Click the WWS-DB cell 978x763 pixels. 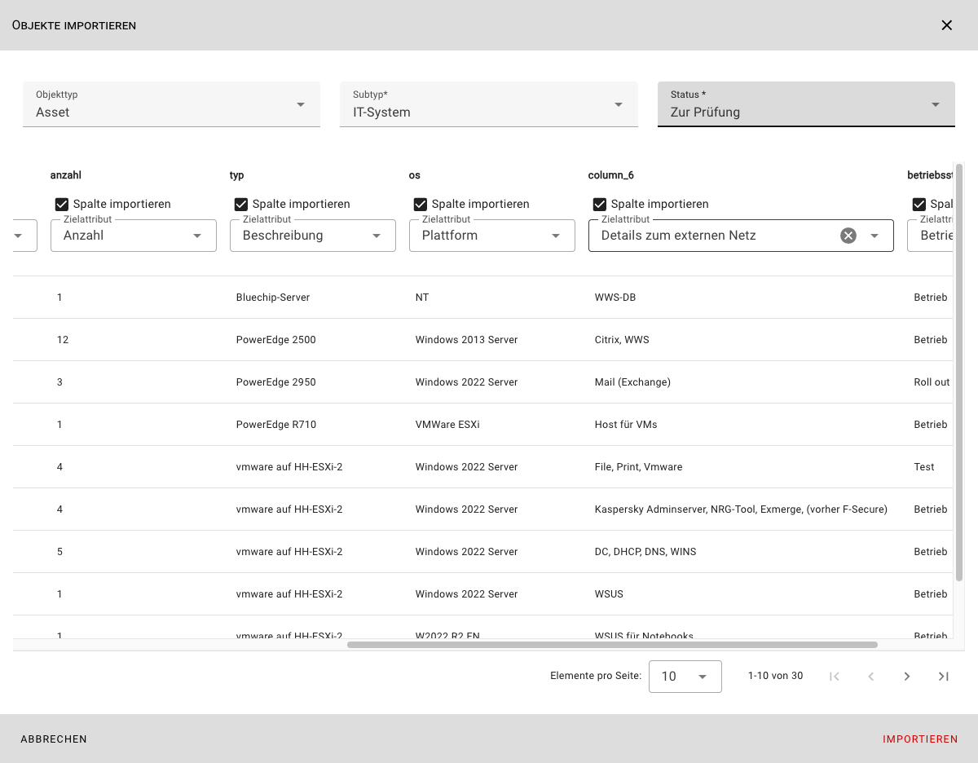pos(615,298)
